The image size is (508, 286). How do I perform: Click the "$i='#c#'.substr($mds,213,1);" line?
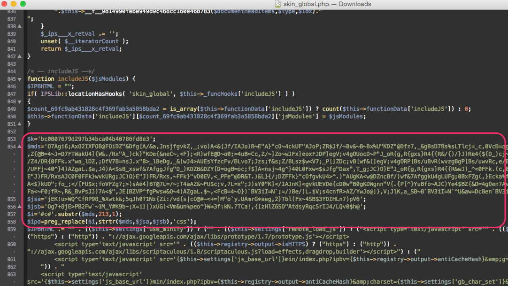click(x=75, y=214)
